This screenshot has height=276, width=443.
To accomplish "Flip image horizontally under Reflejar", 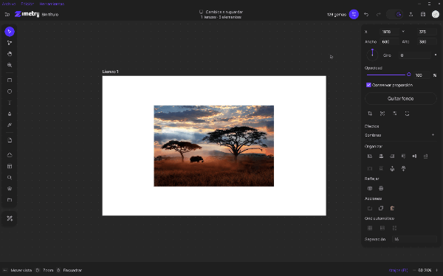I will (x=370, y=188).
